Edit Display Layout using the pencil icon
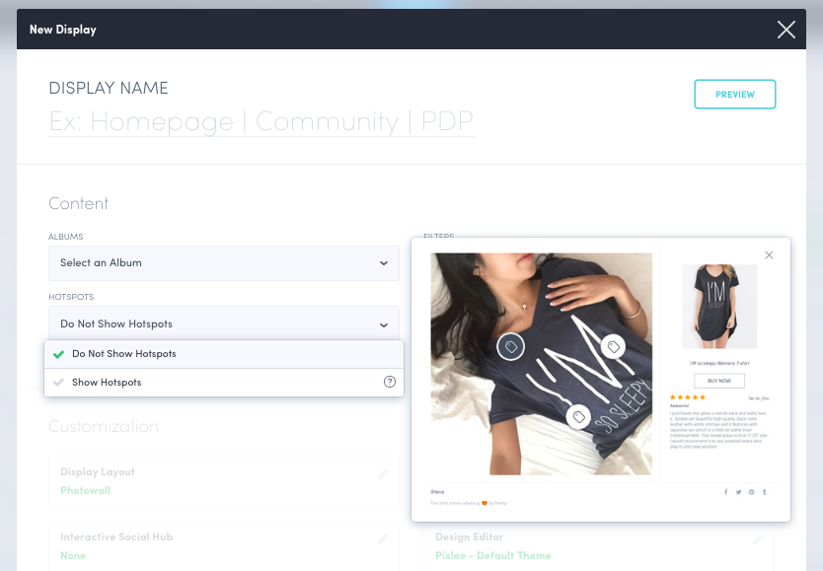 point(383,474)
